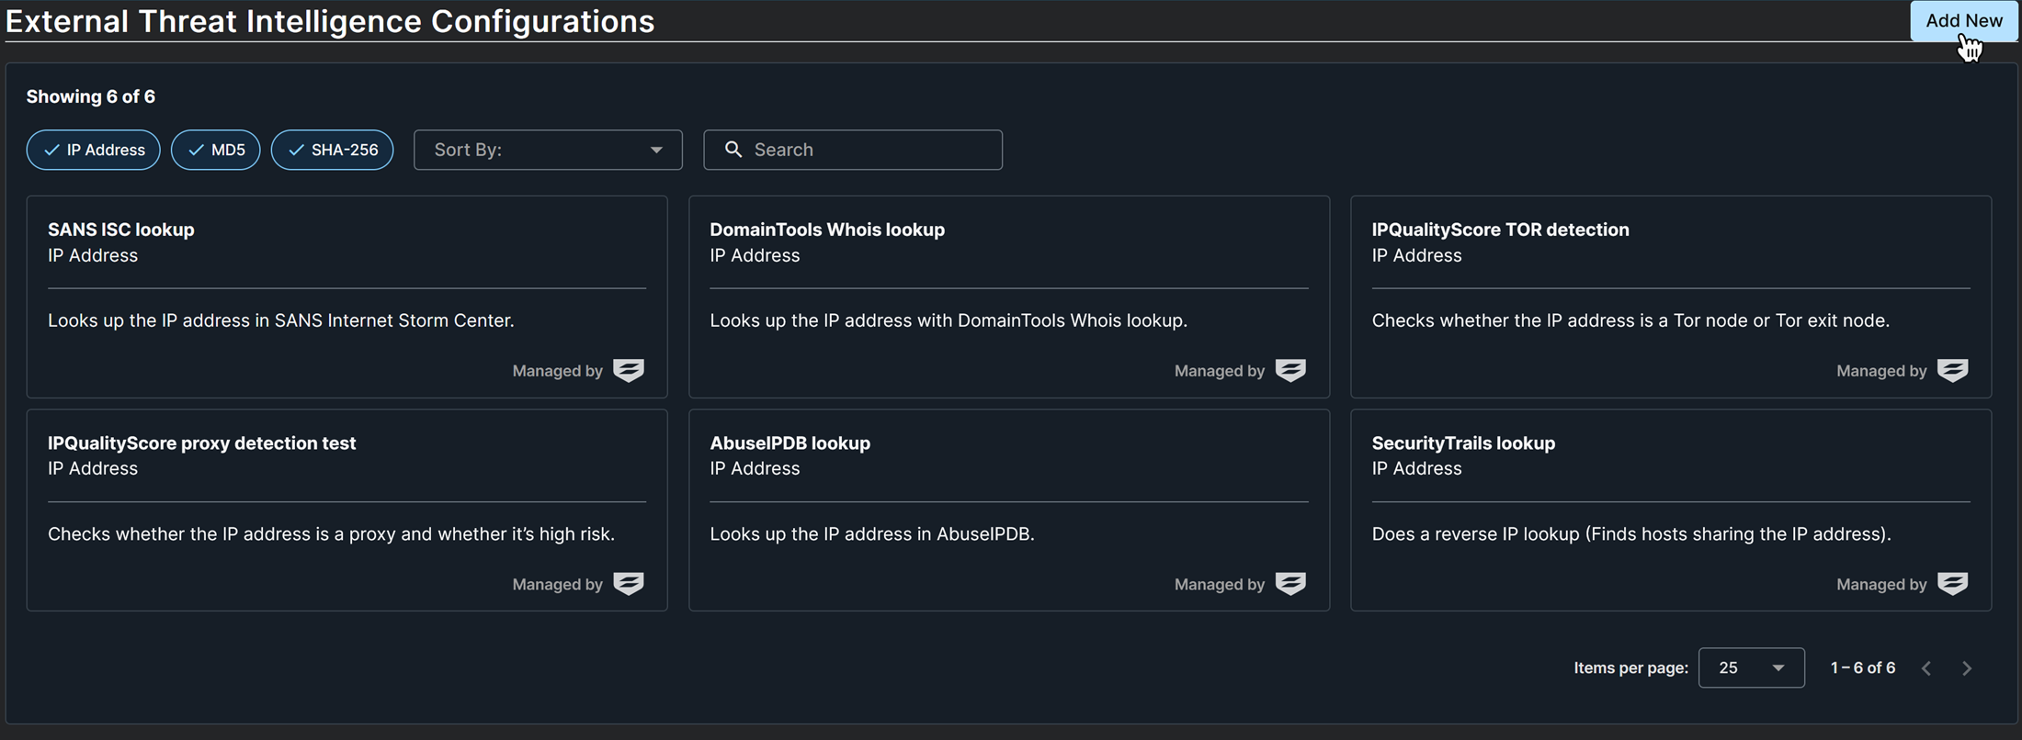Viewport: 2022px width, 740px height.
Task: Click Managed by label on SANS ISC card
Action: [x=558, y=371]
